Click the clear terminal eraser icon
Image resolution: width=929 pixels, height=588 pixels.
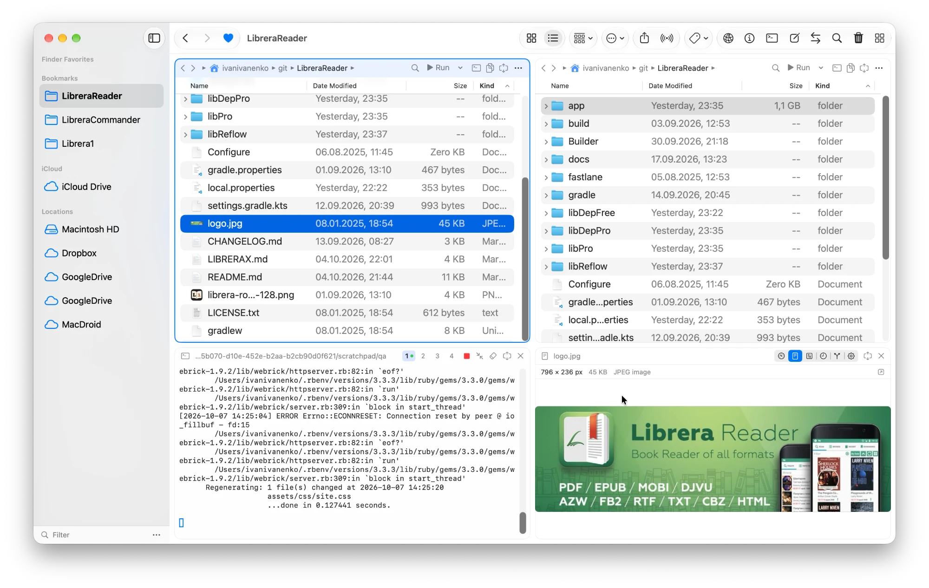click(x=493, y=356)
